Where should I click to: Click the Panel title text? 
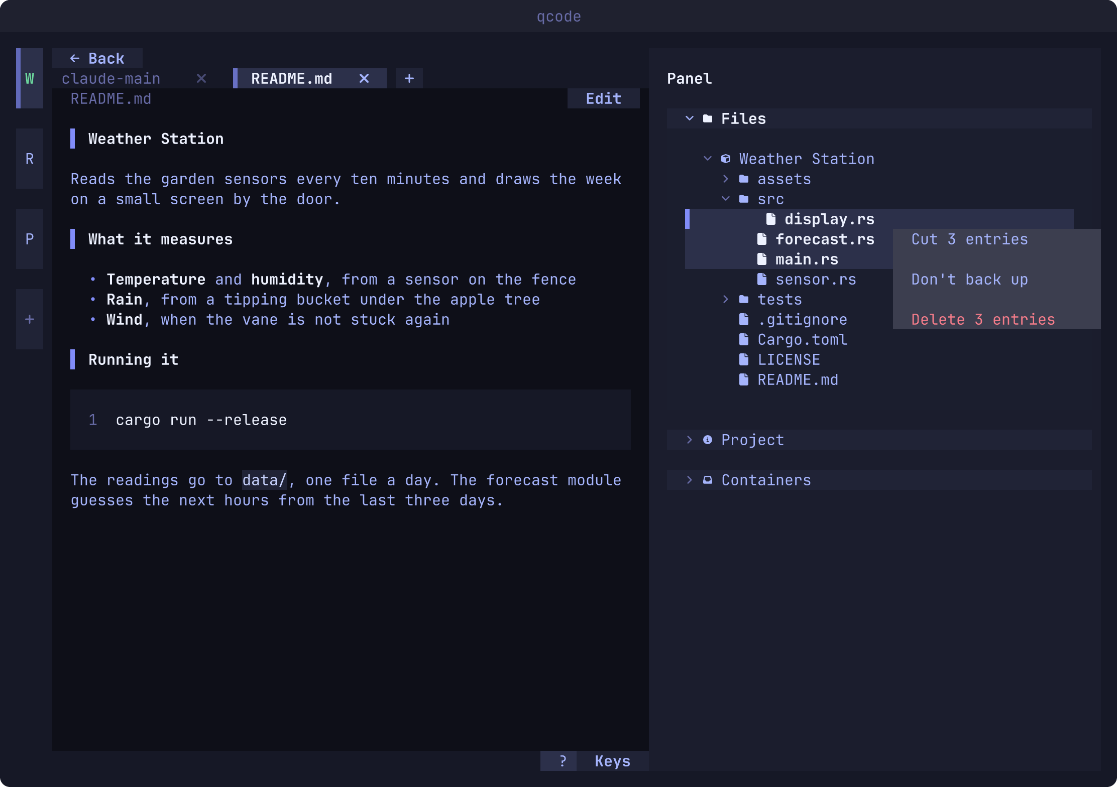tap(690, 78)
